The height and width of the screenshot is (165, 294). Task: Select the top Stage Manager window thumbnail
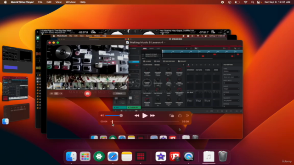tap(17, 59)
